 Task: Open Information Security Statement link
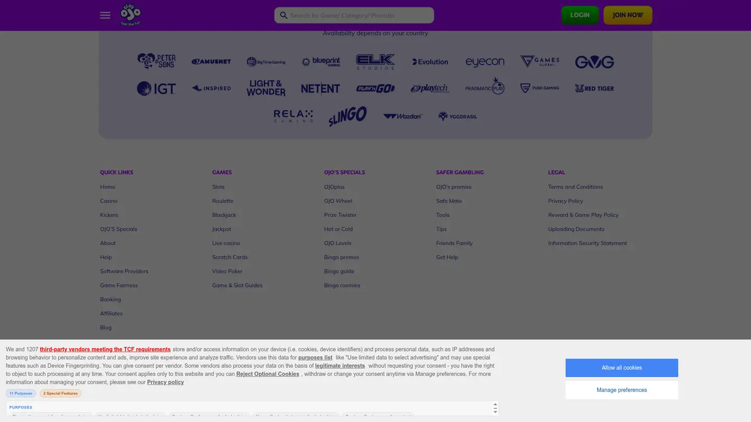(x=588, y=243)
